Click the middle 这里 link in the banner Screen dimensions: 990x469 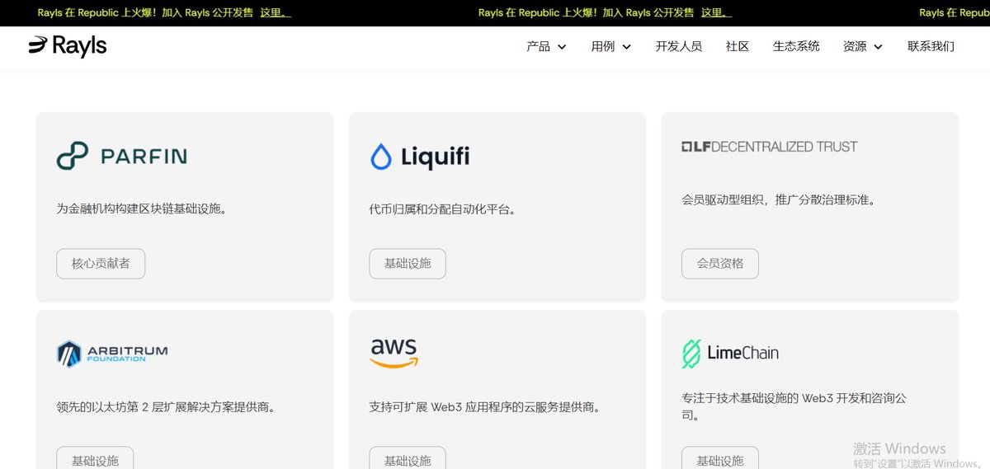tap(716, 13)
